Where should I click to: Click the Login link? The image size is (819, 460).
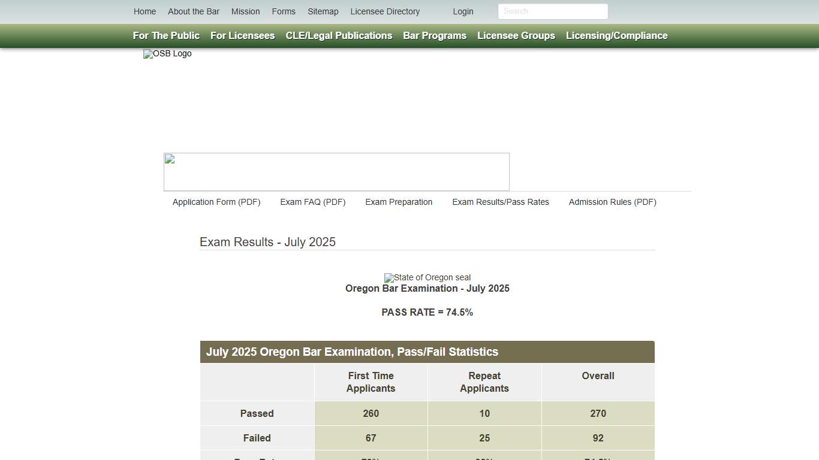point(463,11)
